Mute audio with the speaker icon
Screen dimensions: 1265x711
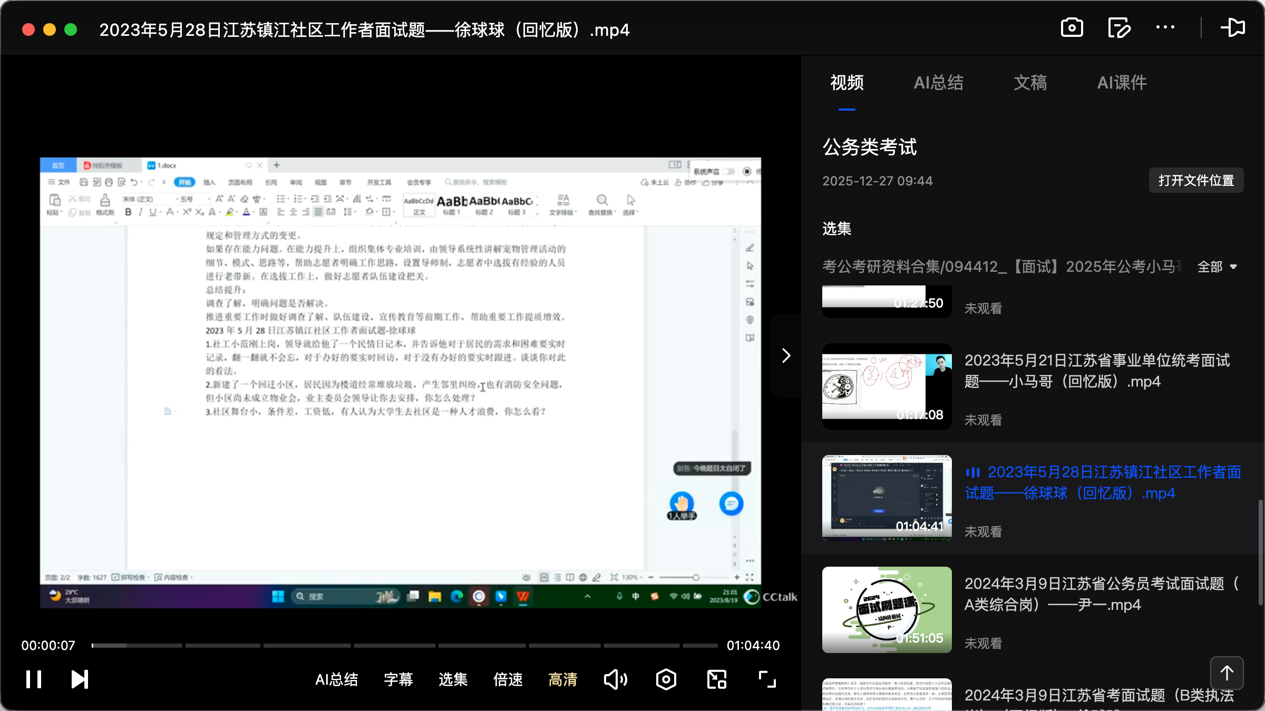tap(616, 679)
